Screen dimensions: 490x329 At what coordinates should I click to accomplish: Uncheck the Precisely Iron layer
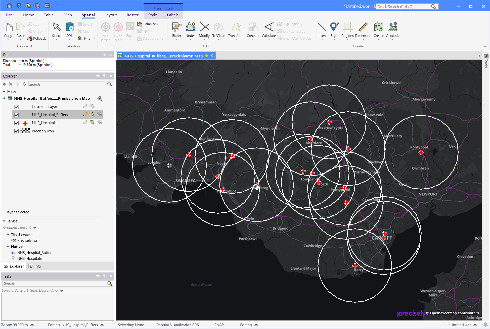16,131
